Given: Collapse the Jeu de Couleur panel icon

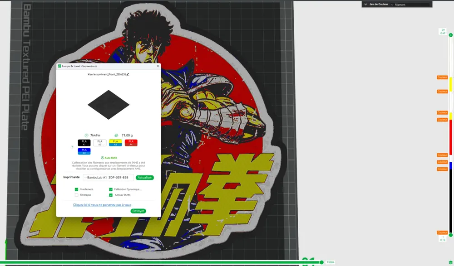Looking at the screenshot, I should (365, 5).
